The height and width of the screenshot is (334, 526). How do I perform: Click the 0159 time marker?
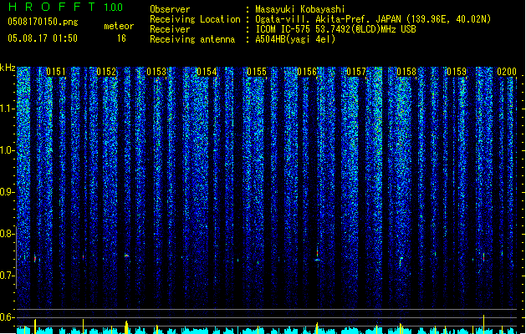pyautogui.click(x=457, y=72)
